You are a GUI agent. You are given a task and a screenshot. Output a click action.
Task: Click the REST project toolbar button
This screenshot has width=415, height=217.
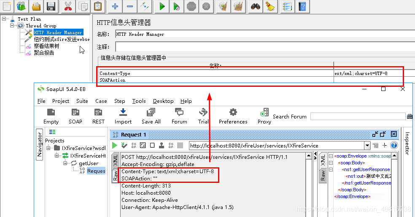98,116
